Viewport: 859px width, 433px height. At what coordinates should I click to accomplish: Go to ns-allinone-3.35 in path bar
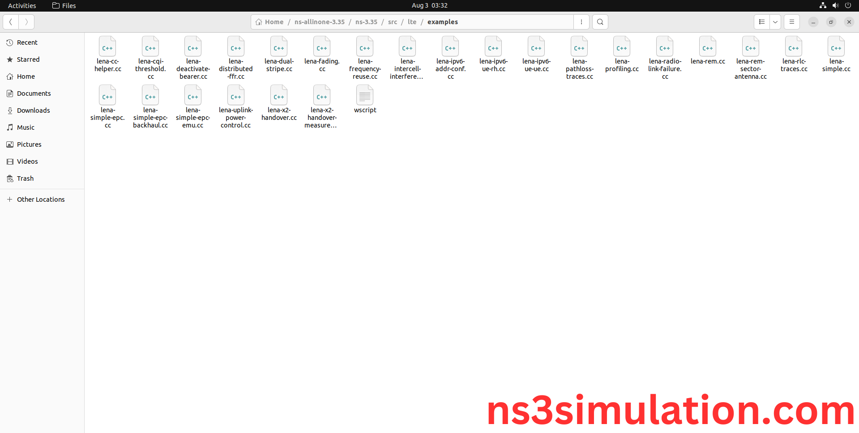click(x=320, y=22)
